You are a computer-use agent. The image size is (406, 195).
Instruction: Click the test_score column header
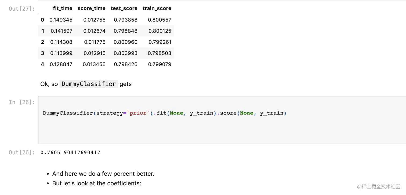click(124, 8)
